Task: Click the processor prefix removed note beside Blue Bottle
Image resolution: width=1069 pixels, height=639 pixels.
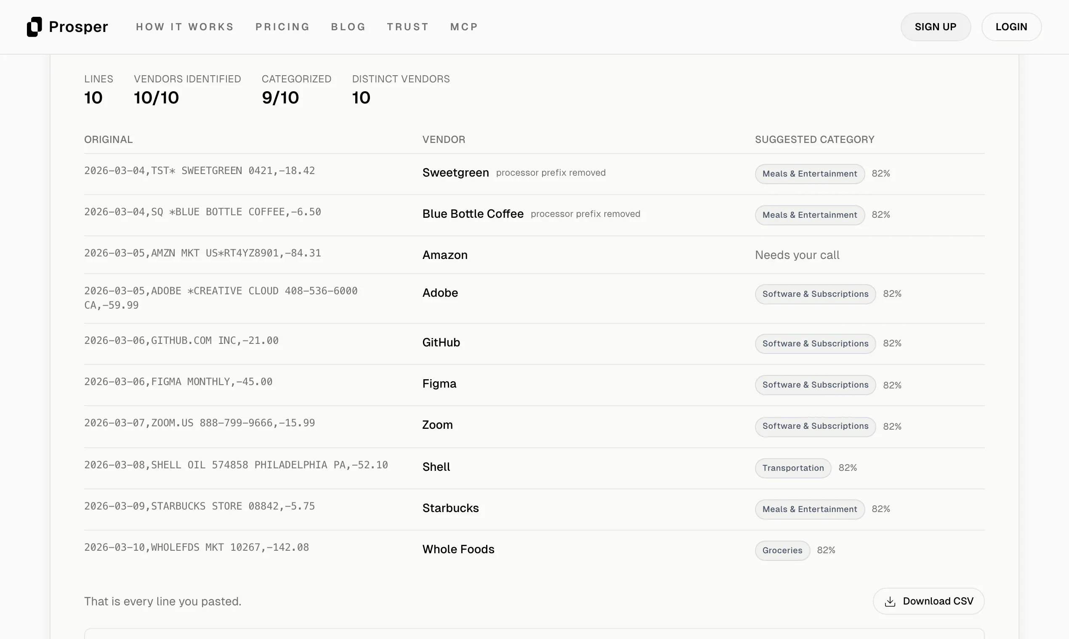Action: pyautogui.click(x=585, y=214)
